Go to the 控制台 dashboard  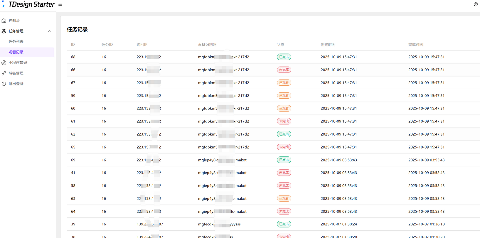point(14,21)
